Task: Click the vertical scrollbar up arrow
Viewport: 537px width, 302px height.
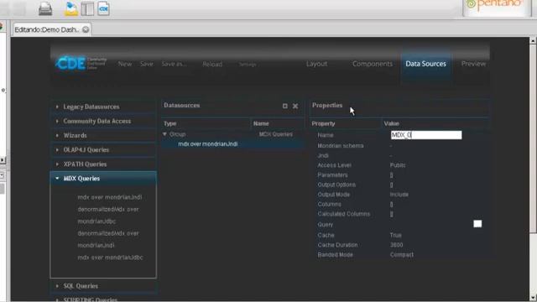Action: tap(534, 41)
